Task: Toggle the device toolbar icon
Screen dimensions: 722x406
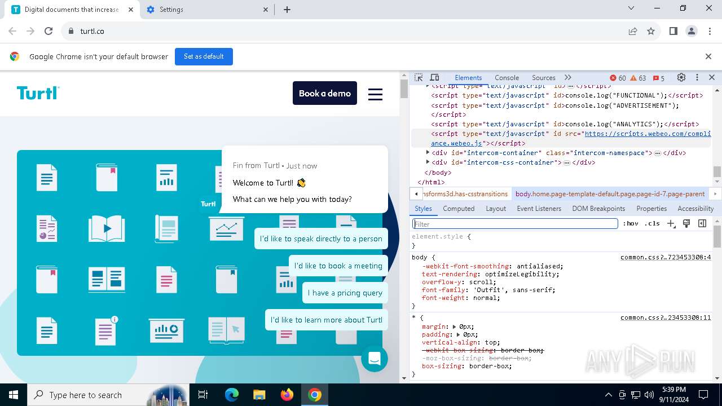Action: [x=434, y=78]
